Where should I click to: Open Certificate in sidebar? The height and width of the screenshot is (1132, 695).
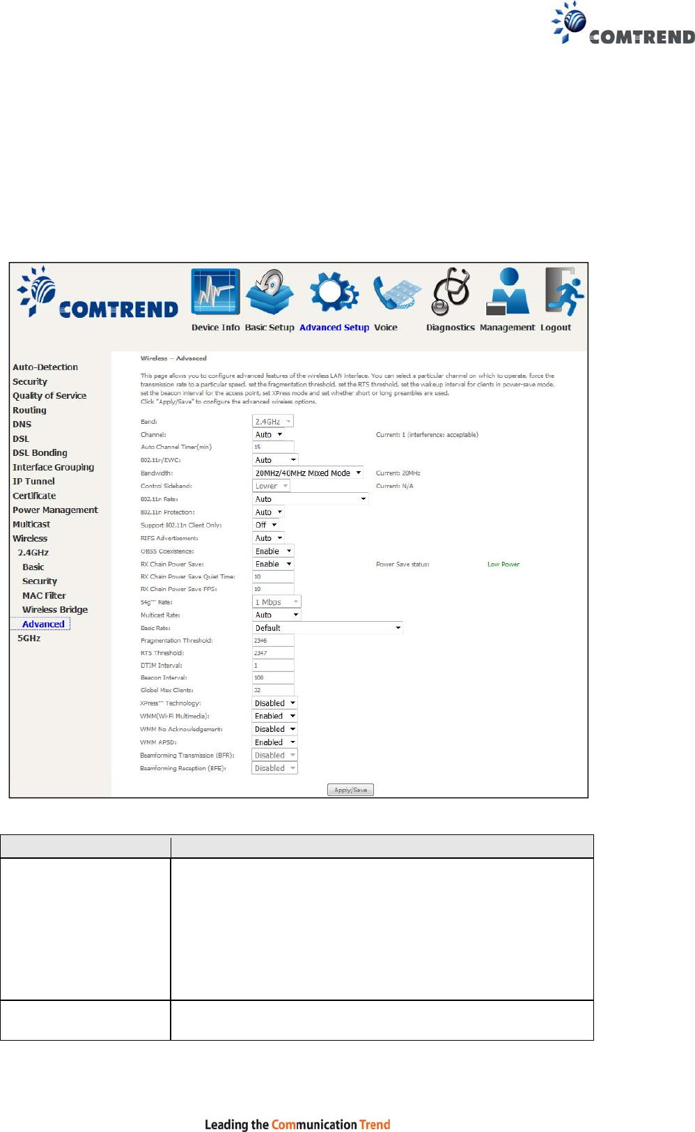34,496
